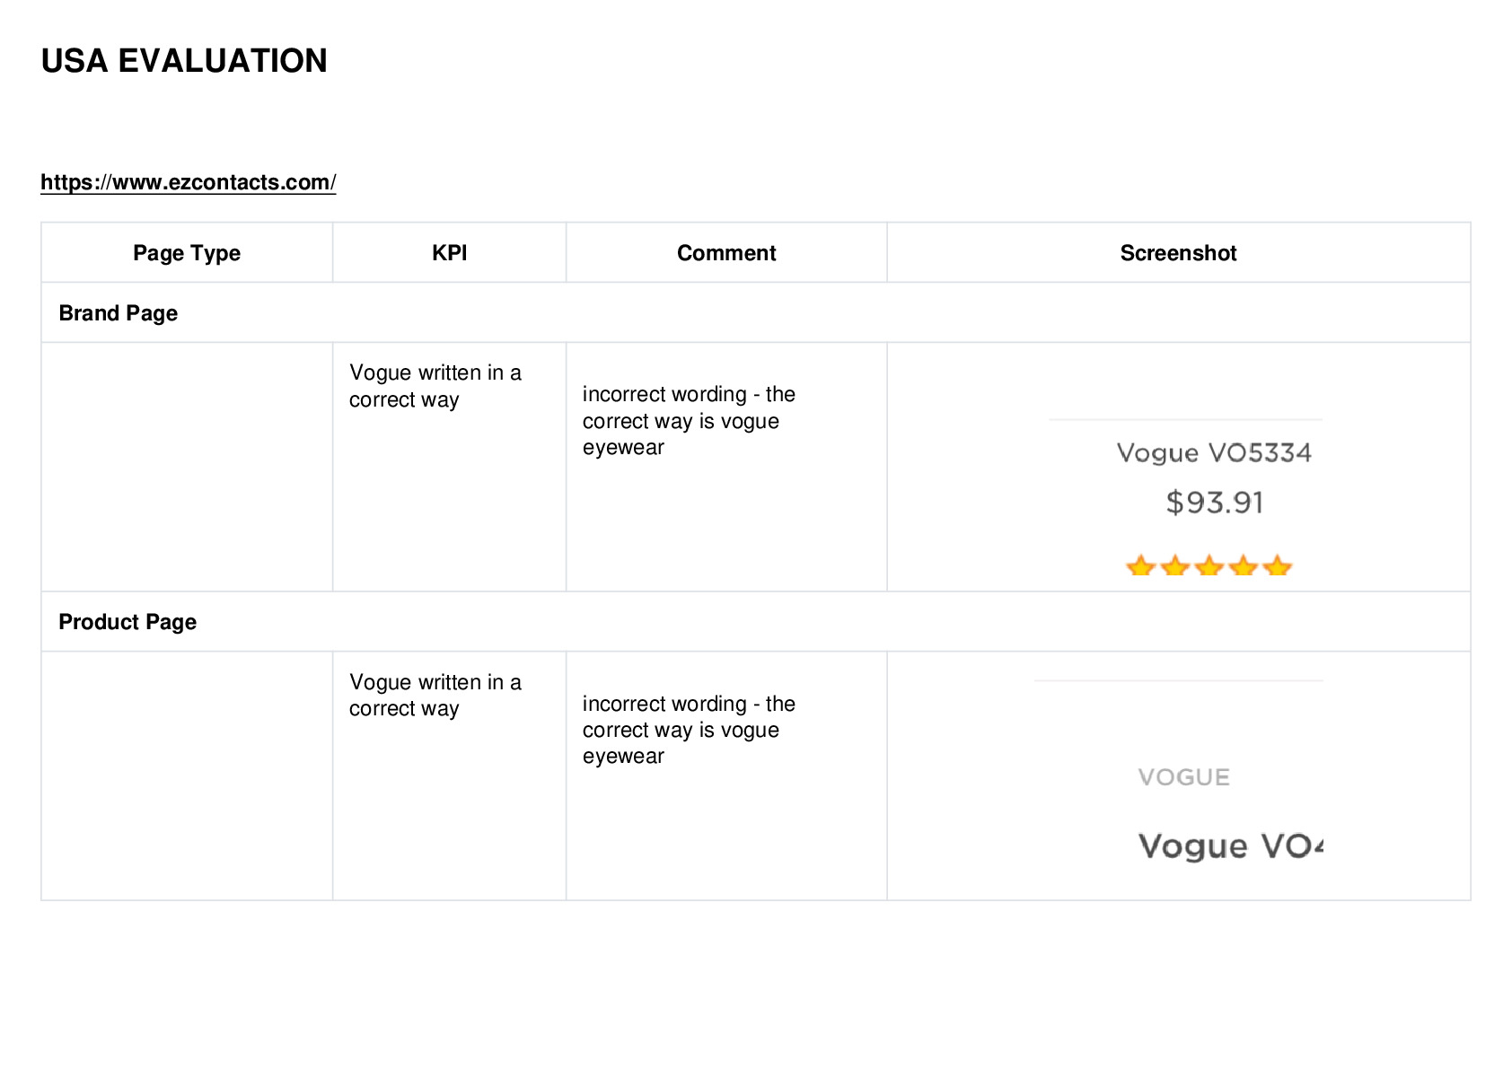Viewport: 1512px width, 1069px height.
Task: Click the Brand Page section row
Action: tap(755, 312)
